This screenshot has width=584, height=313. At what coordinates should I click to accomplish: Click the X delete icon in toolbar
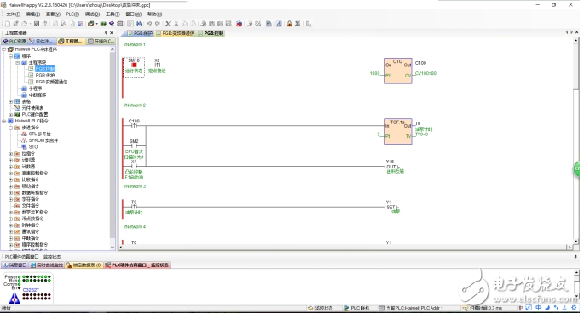click(x=168, y=24)
